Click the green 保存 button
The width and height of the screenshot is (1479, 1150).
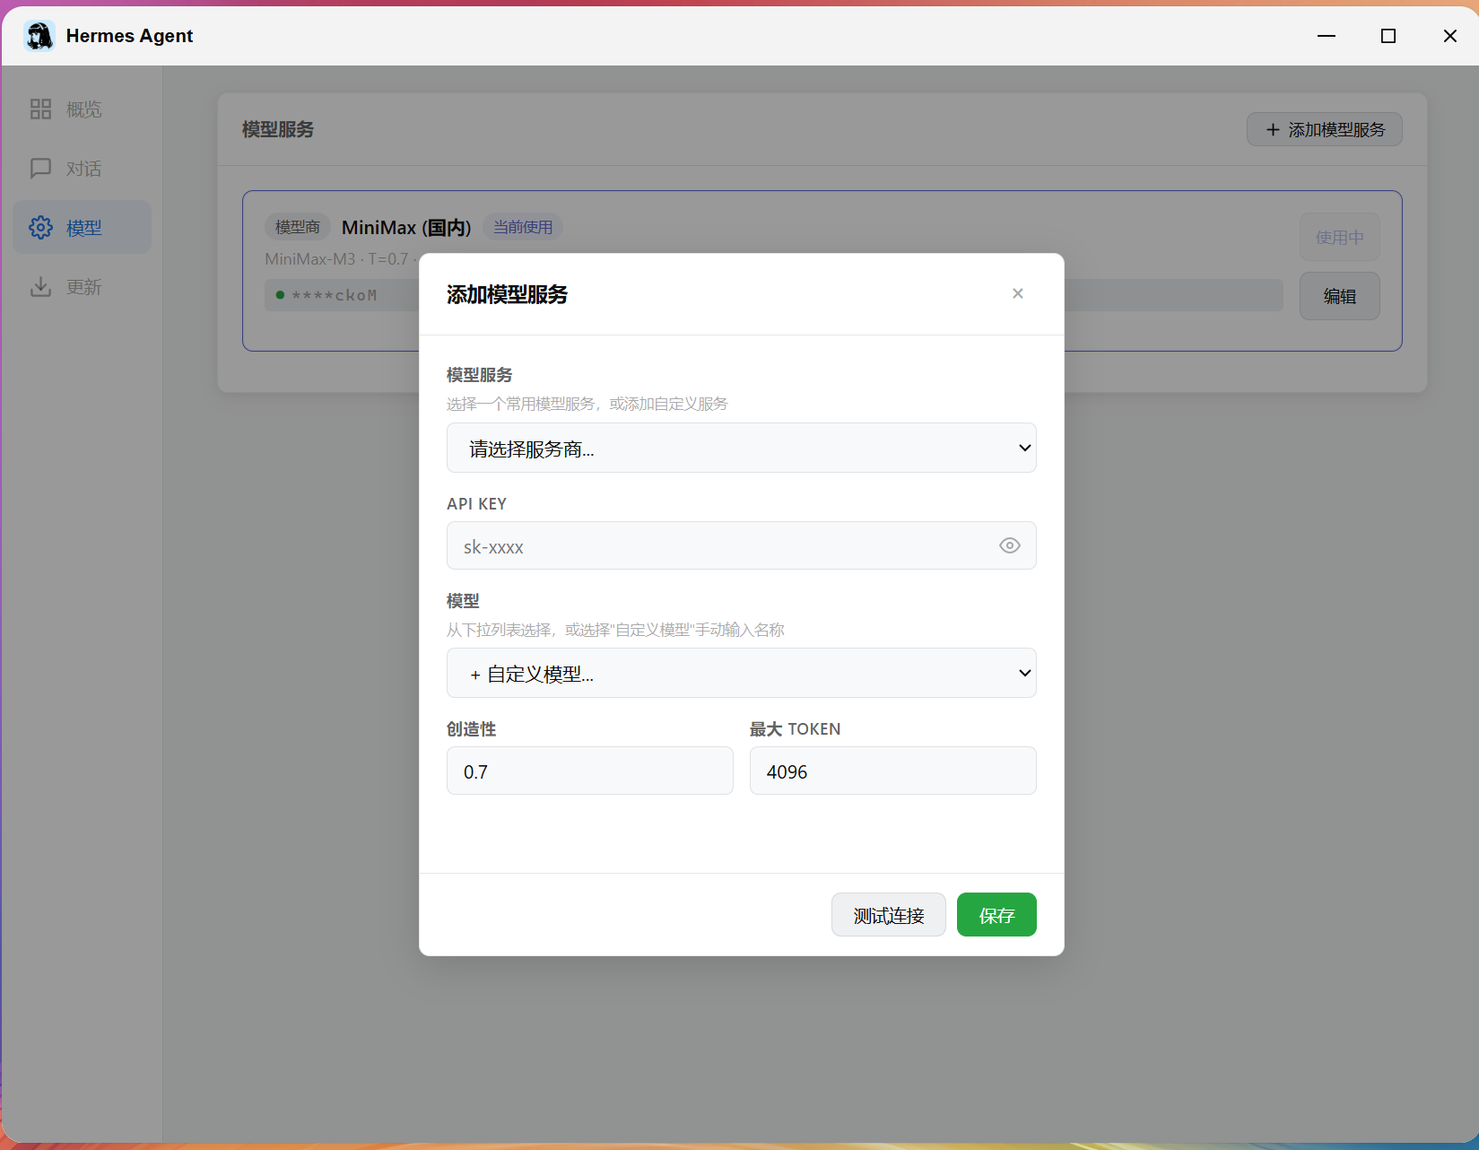point(996,915)
